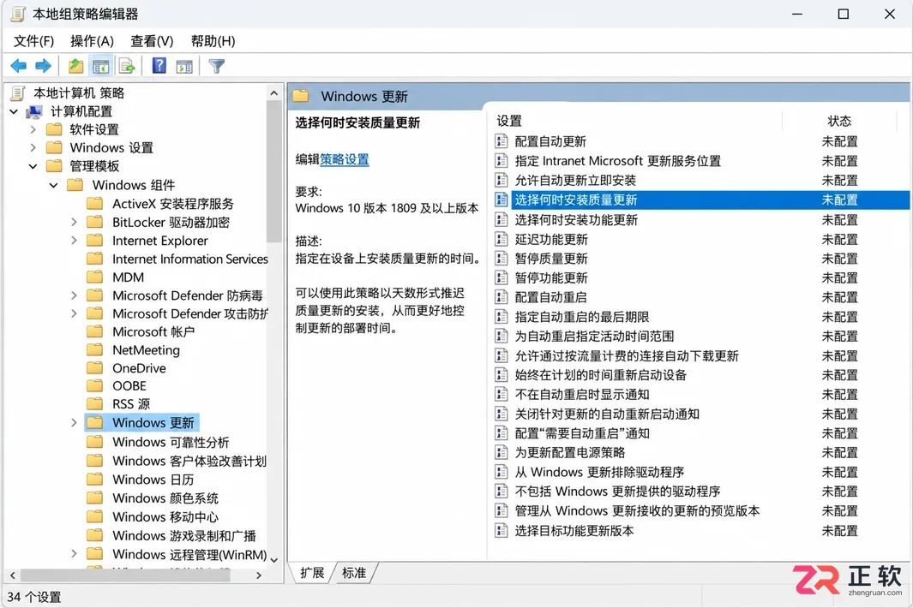Image resolution: width=913 pixels, height=608 pixels.
Task: Toggle the action pane toolbar icon
Action: 184,66
